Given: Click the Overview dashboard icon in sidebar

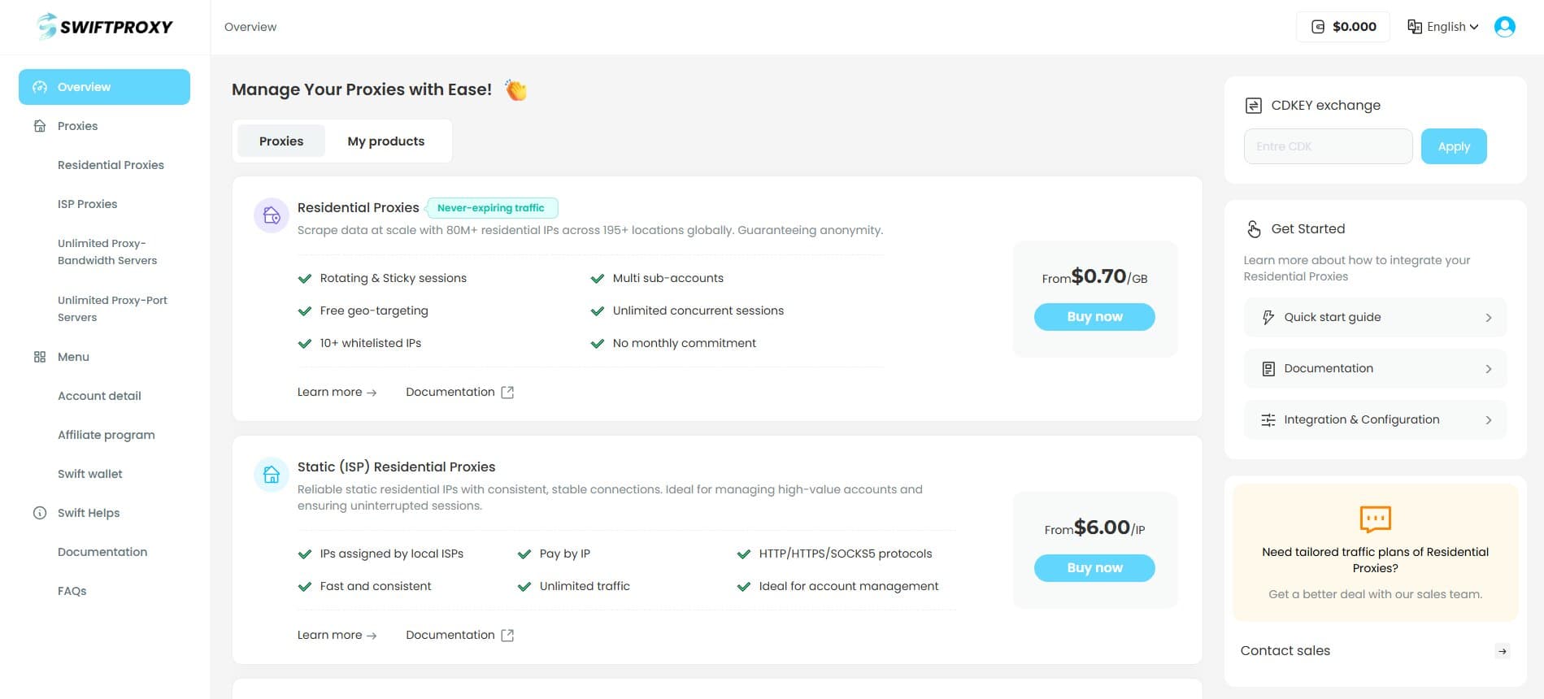Looking at the screenshot, I should (39, 87).
